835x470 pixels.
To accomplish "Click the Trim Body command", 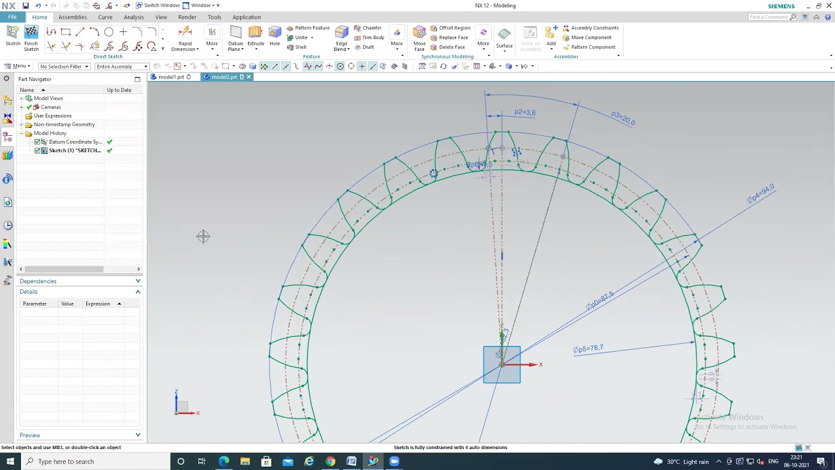I will (369, 37).
